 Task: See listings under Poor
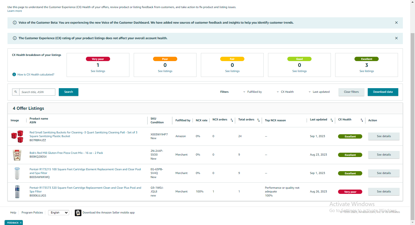click(x=165, y=71)
